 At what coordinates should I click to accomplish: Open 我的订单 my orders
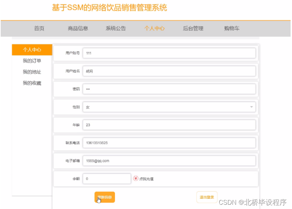coord(32,61)
